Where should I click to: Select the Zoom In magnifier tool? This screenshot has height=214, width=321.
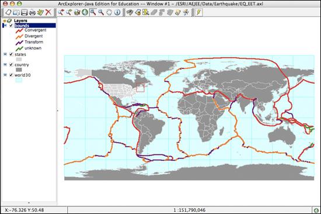point(93,12)
